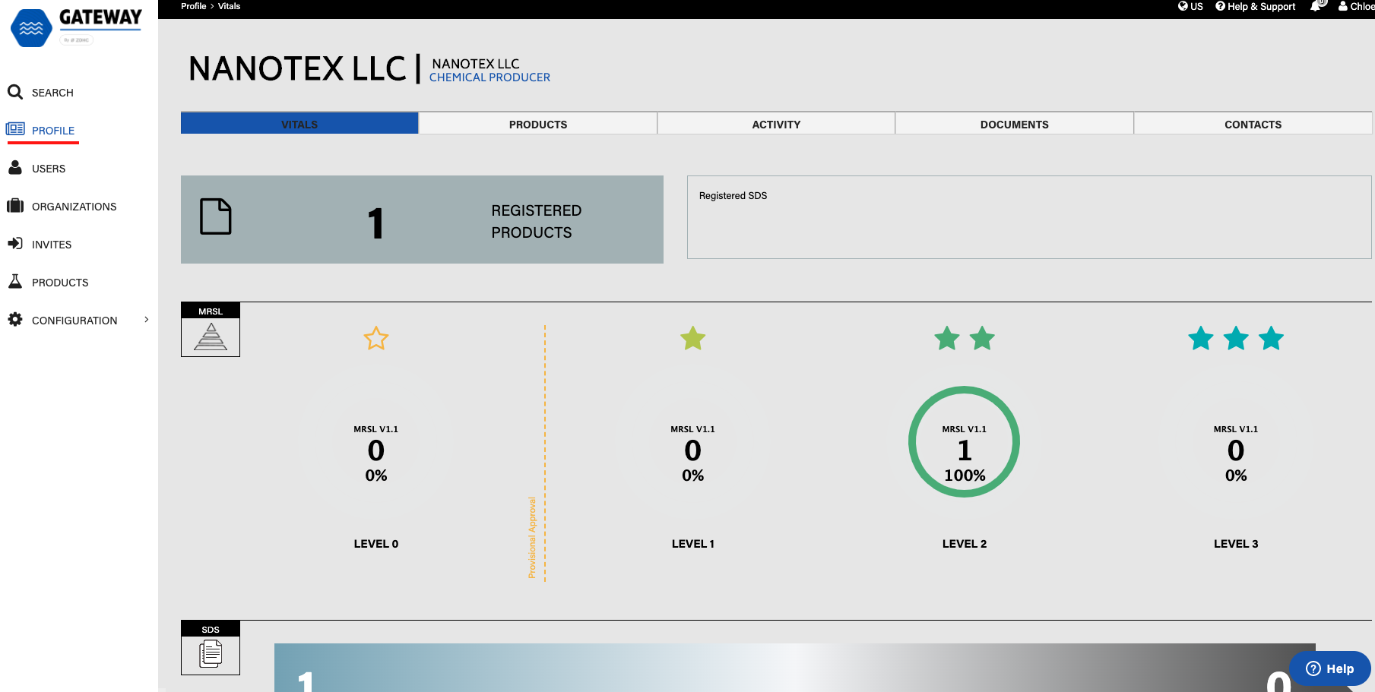Switch to the Documents tab
Viewport: 1375px width, 692px height.
tap(1015, 124)
